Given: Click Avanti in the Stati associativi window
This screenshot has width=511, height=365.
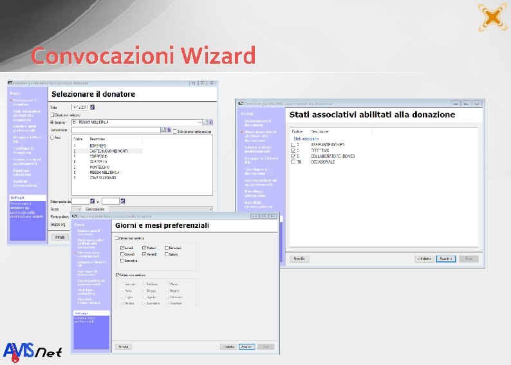Looking at the screenshot, I should tap(446, 259).
